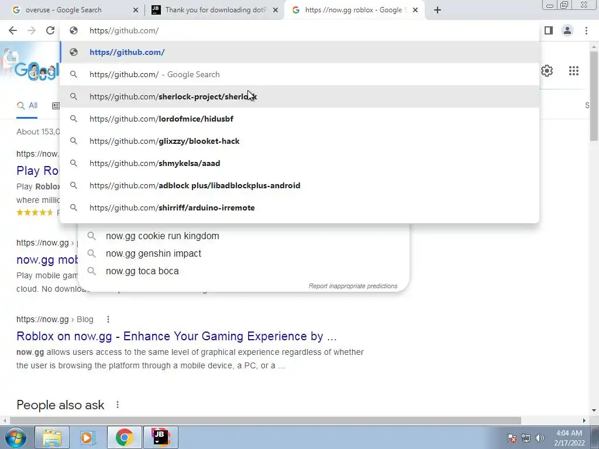Toggle the Chrome side panel icon
Screen dimensions: 599x449
pos(549,30)
